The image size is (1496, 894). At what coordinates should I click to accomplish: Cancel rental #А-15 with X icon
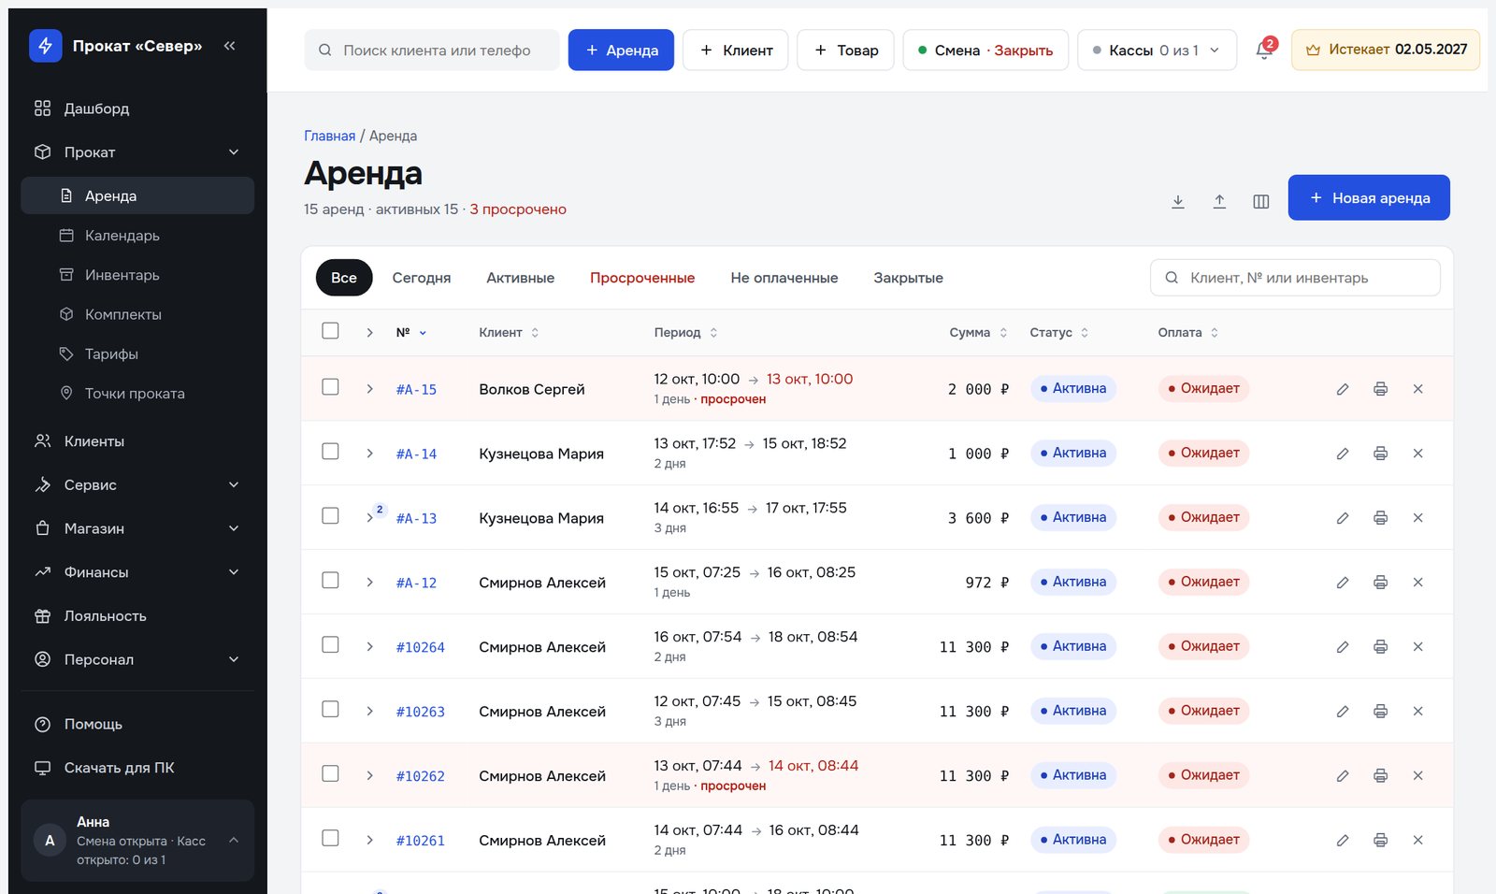point(1417,389)
